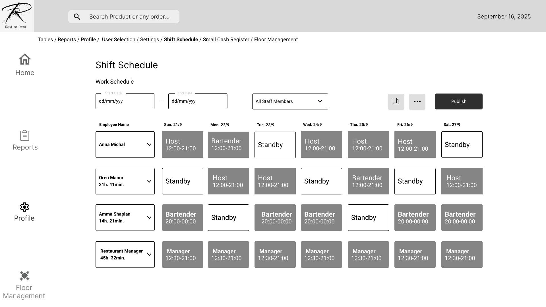Click the copy schedule icon button

tap(396, 101)
